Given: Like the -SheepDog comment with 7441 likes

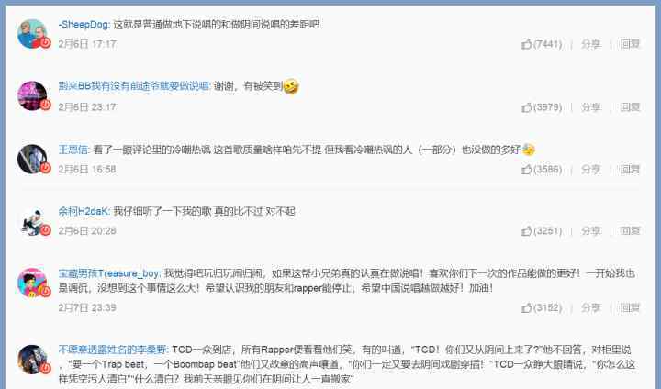Looking at the screenshot, I should pyautogui.click(x=542, y=44).
